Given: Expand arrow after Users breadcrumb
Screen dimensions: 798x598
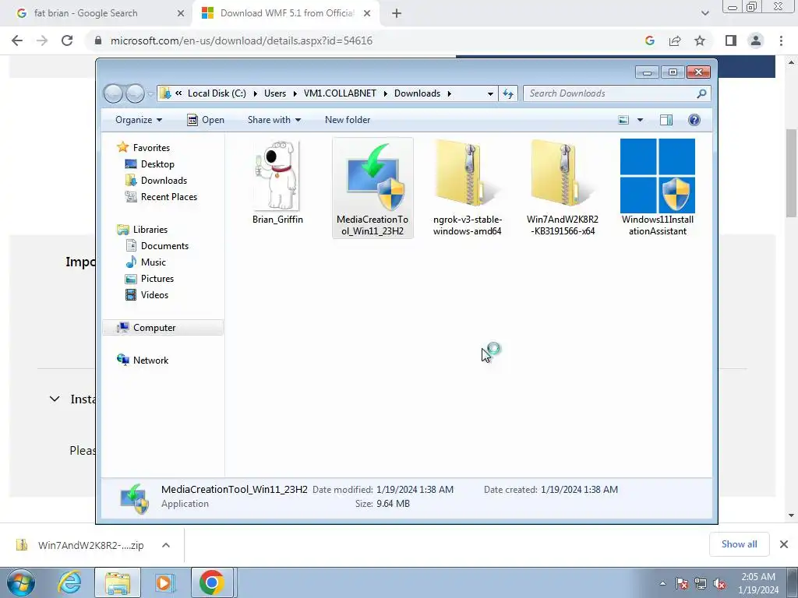Looking at the screenshot, I should click(295, 93).
